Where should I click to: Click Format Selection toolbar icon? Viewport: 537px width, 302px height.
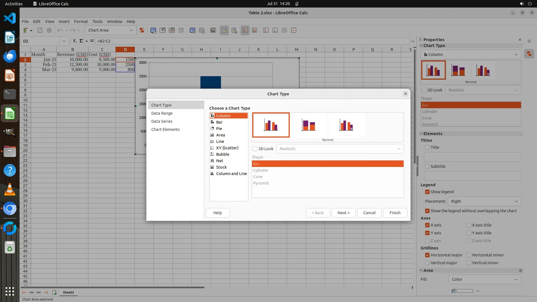click(x=142, y=30)
